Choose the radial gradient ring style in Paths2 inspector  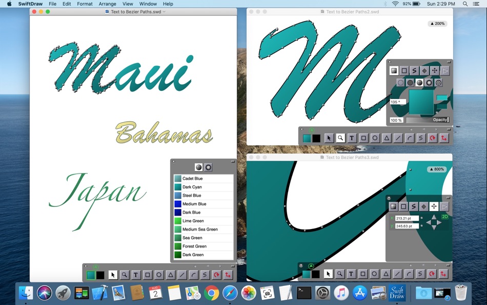tap(429, 83)
